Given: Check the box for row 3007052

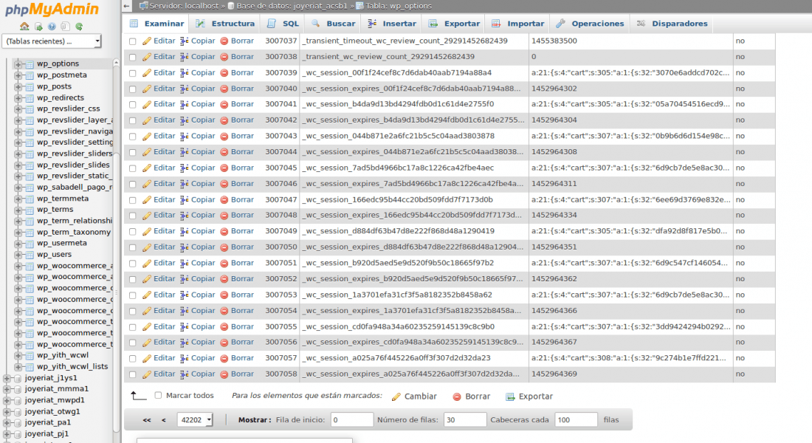Looking at the screenshot, I should pyautogui.click(x=133, y=279).
